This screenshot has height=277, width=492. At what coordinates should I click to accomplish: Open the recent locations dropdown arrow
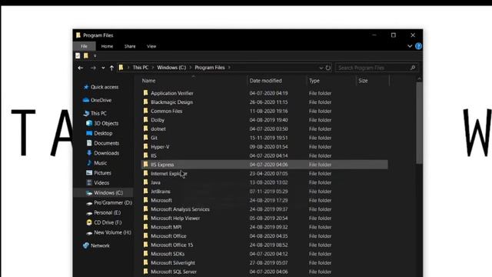coord(103,68)
